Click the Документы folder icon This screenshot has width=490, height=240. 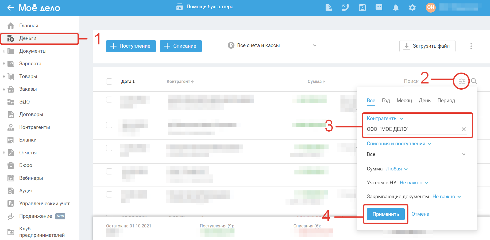[11, 51]
